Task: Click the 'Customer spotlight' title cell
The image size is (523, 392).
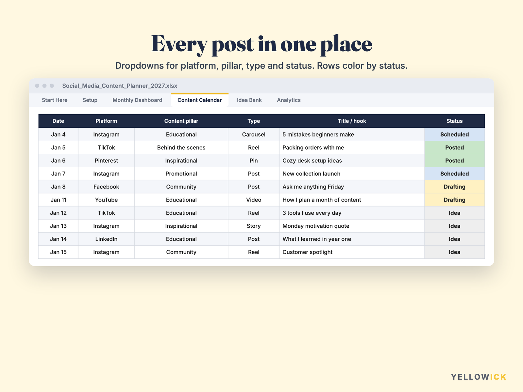Action: tap(352, 252)
